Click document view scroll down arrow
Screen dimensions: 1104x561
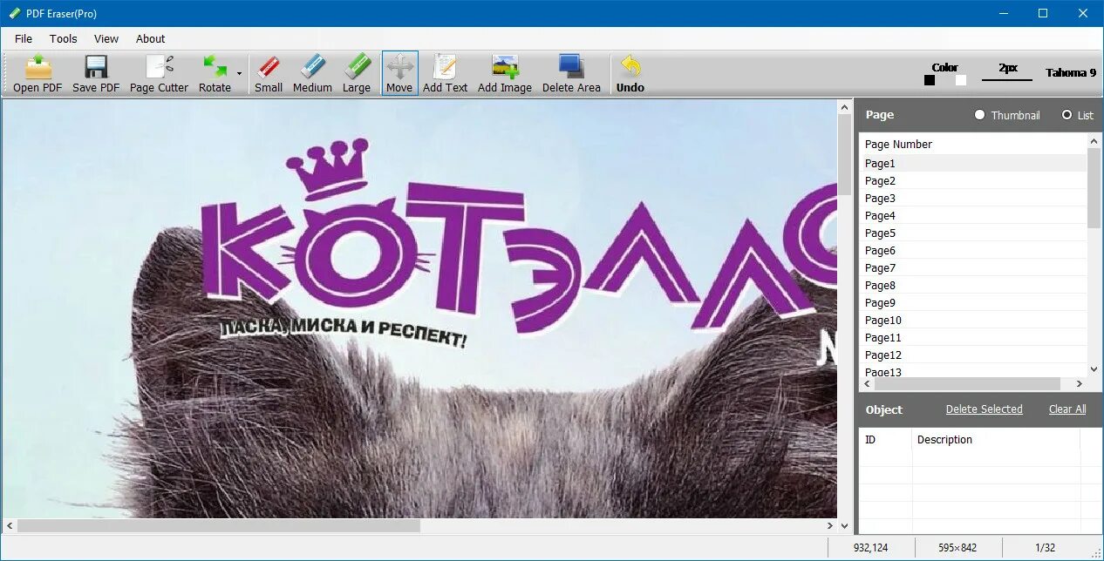coord(844,526)
